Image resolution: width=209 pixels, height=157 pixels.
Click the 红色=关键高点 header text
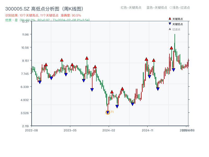coord(131,8)
